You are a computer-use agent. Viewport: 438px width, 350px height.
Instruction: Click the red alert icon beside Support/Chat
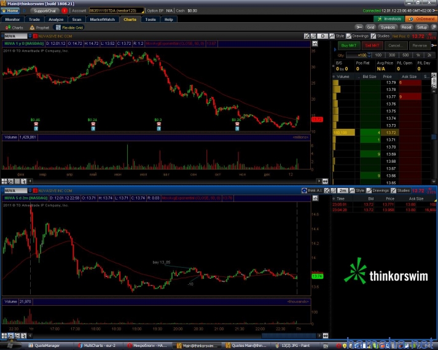[x=65, y=10]
